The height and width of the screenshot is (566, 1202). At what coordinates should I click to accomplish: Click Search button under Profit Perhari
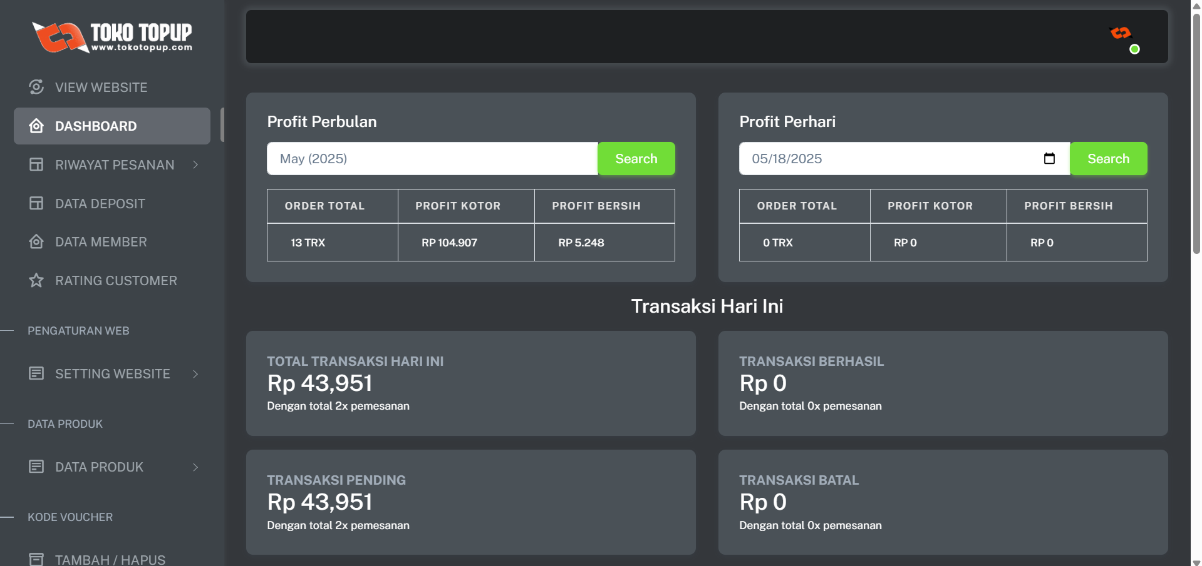tap(1109, 158)
